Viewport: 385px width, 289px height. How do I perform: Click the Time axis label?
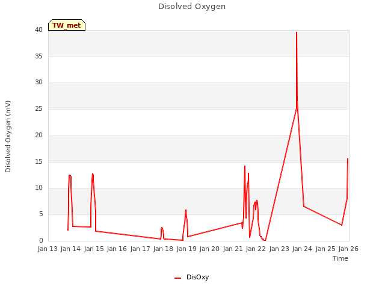coord(340,258)
